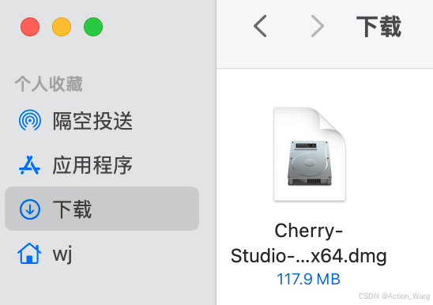433x305 pixels.
Task: Minimize the window with the yellow button
Action: point(62,27)
